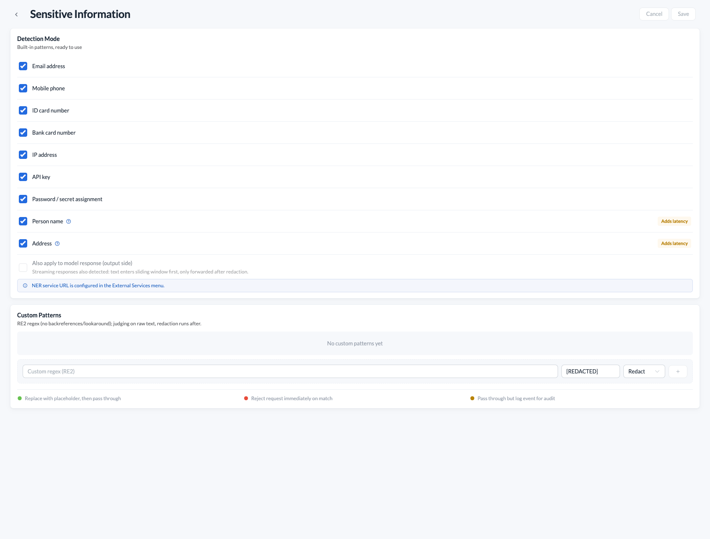This screenshot has width=710, height=539.
Task: Add custom pattern with the plus button
Action: click(678, 371)
